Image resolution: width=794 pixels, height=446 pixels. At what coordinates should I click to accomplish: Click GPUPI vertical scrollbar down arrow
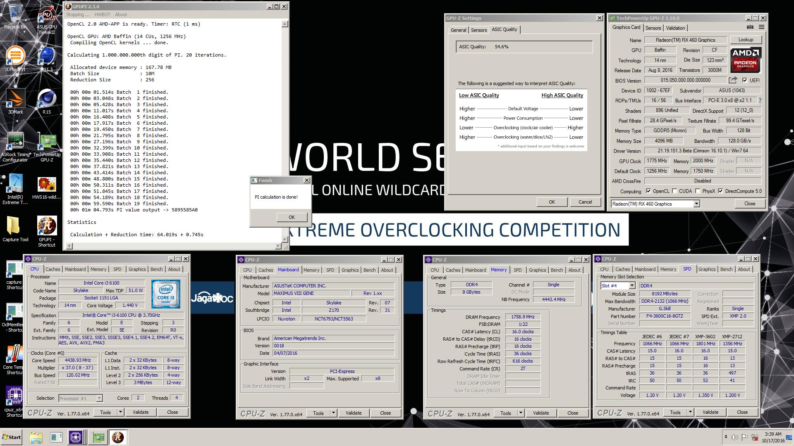click(285, 240)
